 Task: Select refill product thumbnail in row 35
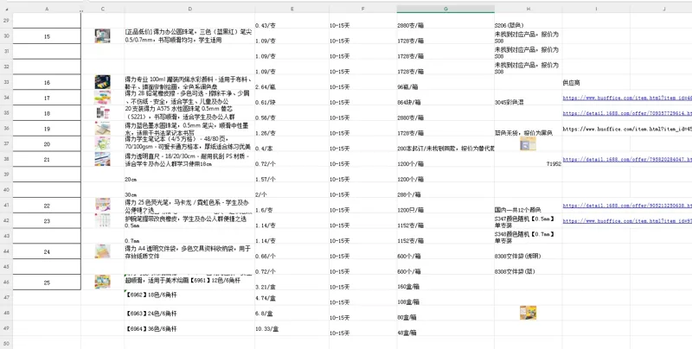(102, 113)
